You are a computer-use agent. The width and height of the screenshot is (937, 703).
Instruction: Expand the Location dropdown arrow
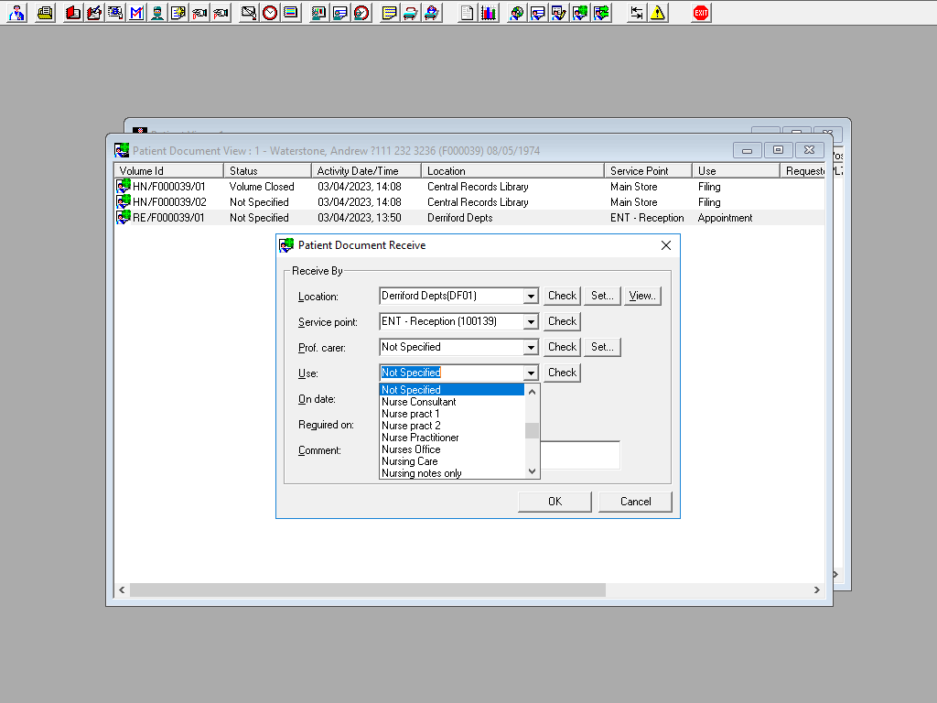click(x=531, y=296)
